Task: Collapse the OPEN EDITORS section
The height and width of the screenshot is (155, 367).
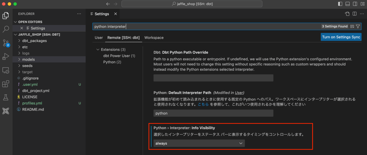Action: tap(49, 22)
